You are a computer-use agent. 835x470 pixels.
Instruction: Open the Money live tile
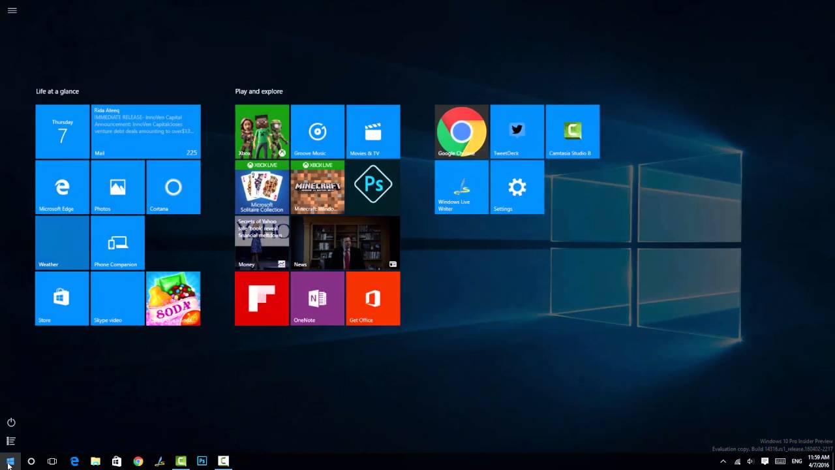(x=262, y=243)
